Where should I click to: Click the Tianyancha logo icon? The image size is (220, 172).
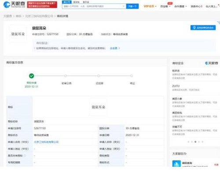7,4
